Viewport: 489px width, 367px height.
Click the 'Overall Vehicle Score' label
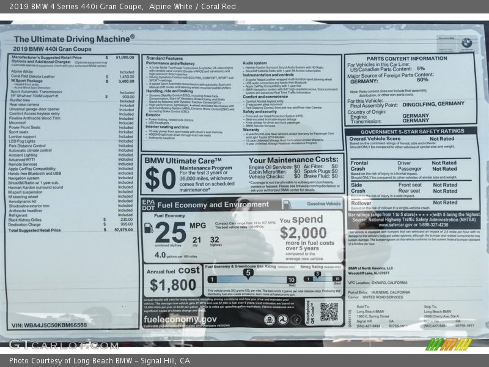pyautogui.click(x=375, y=139)
